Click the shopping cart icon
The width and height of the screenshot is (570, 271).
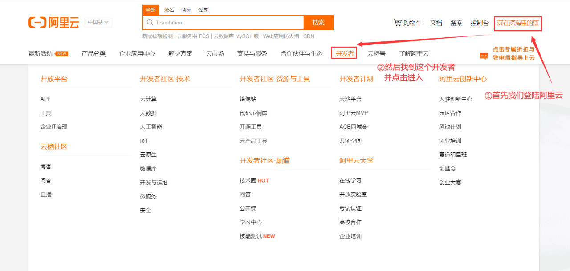pos(398,22)
